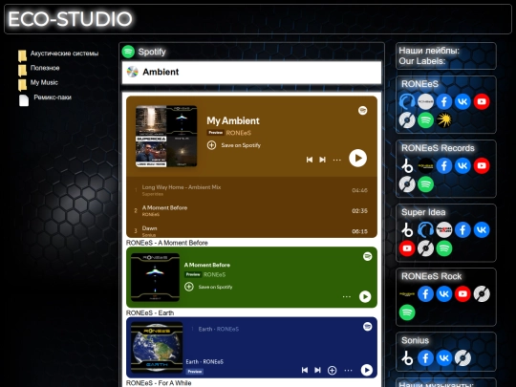Open the My Music folder
This screenshot has width=516, height=387.
pos(44,82)
